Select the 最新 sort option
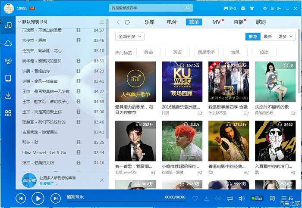 [x=267, y=37]
